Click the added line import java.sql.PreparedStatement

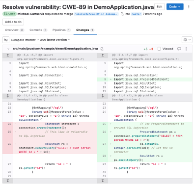[141, 79]
